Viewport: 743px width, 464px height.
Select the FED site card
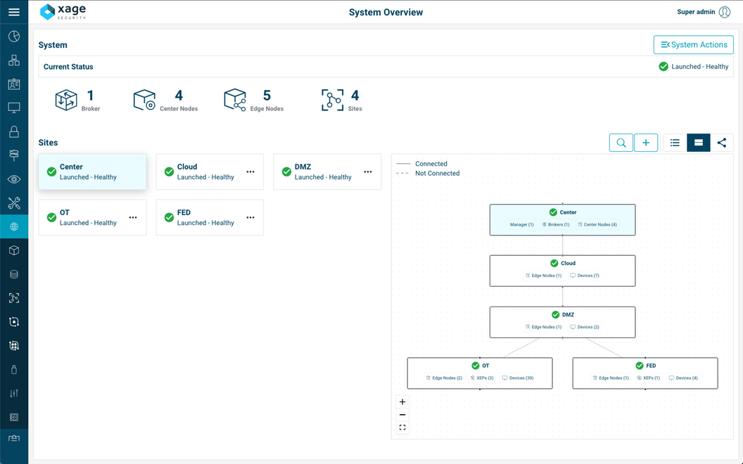[x=210, y=217]
